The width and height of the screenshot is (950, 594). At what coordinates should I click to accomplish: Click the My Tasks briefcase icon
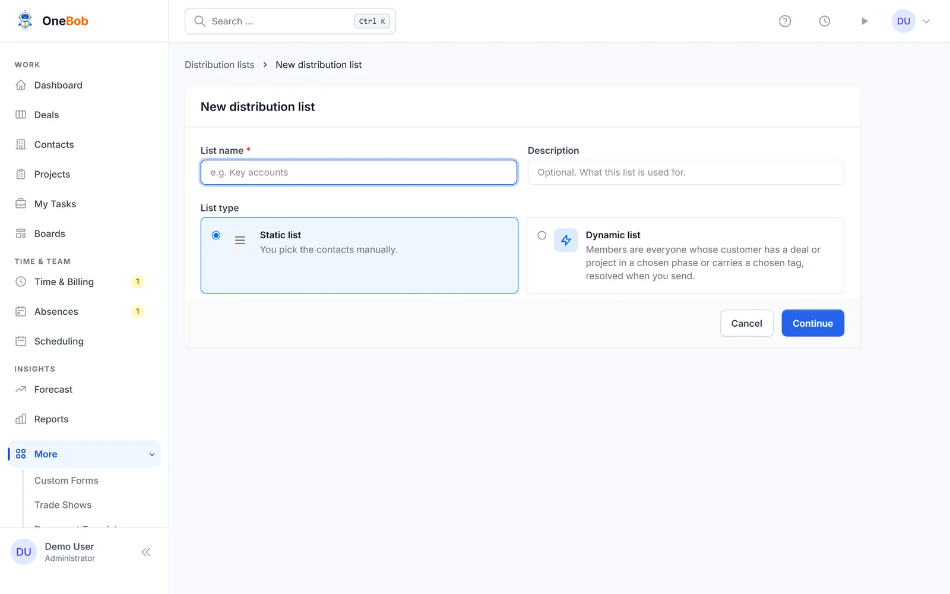coord(21,204)
